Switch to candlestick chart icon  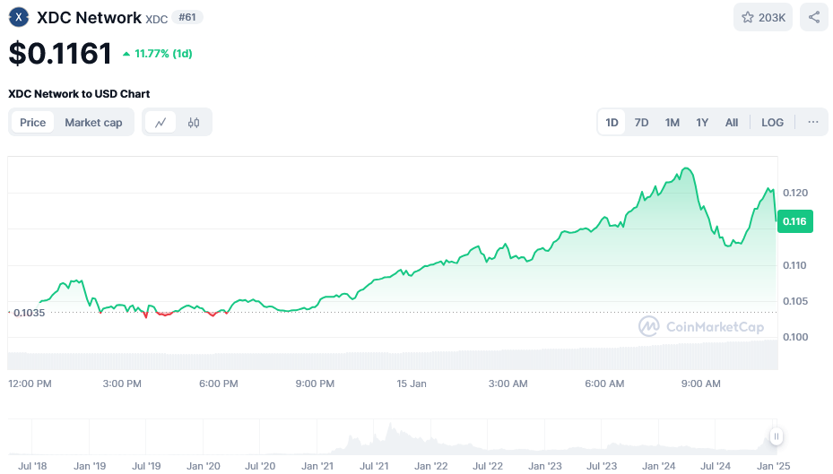[194, 123]
